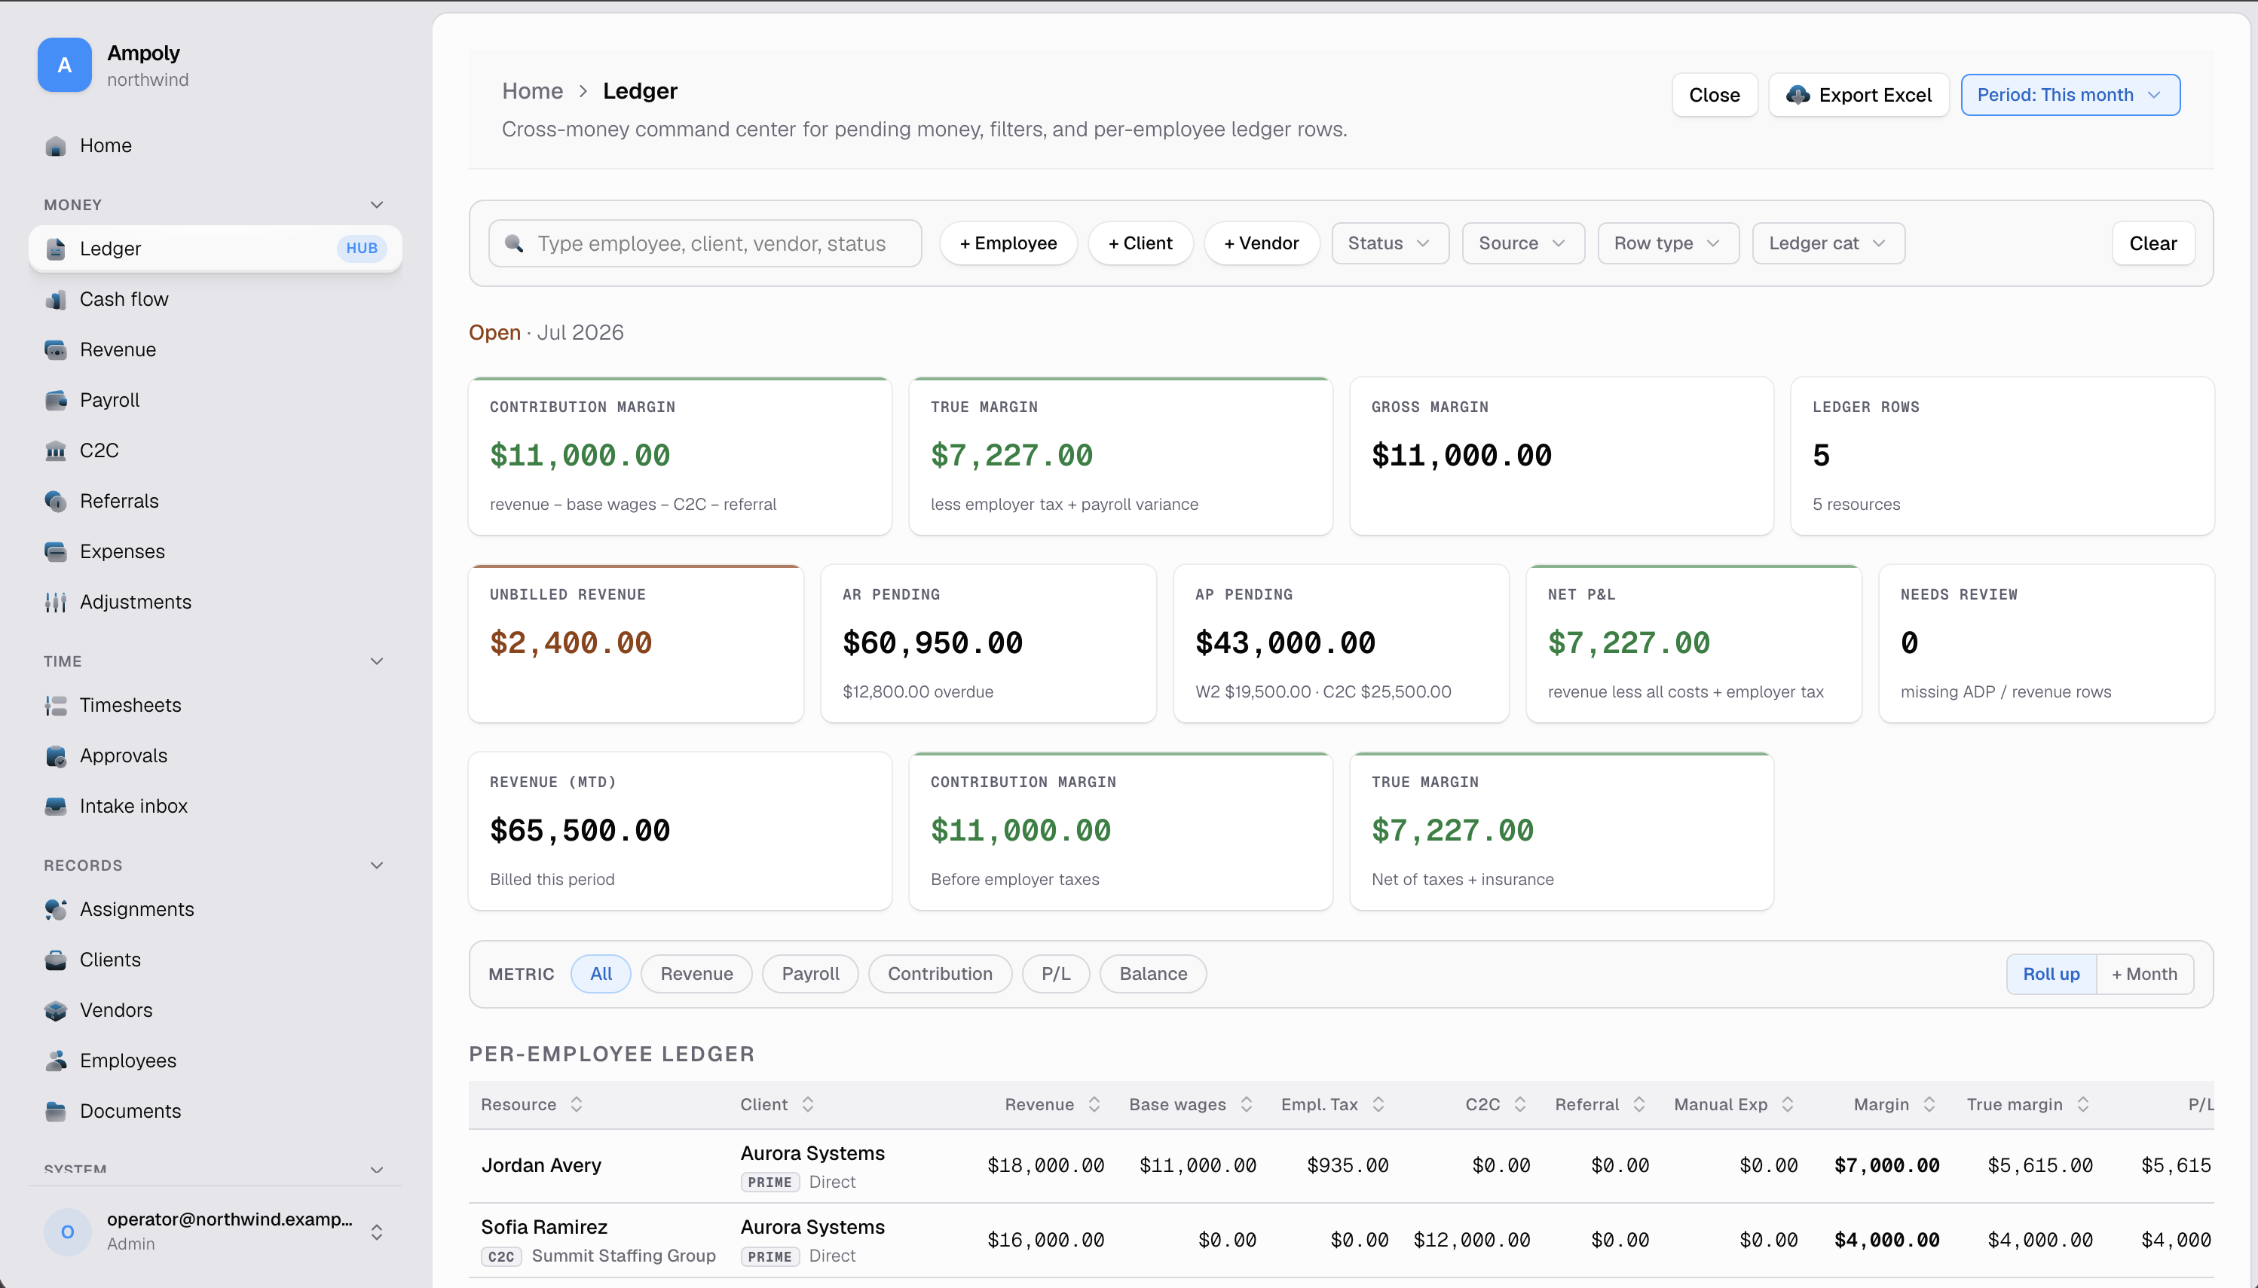Open the Ledger sidebar item

(x=215, y=249)
